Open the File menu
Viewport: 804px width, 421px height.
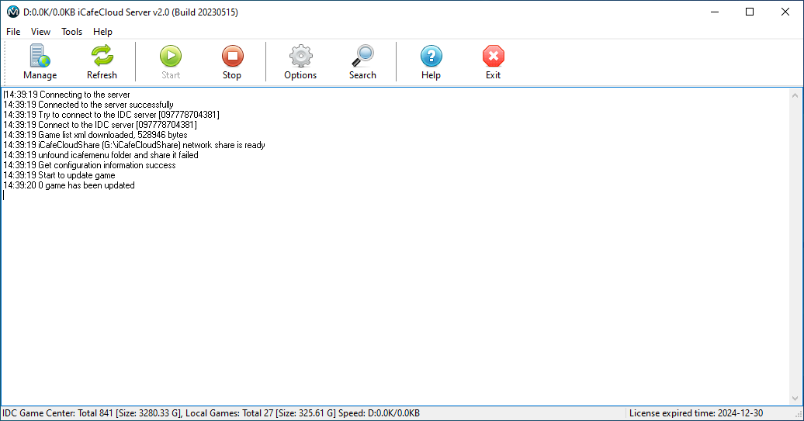13,32
